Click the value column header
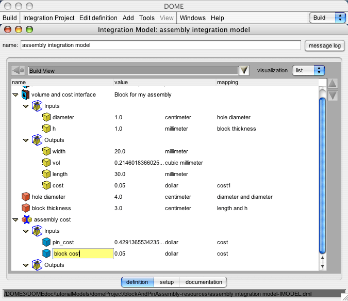 point(165,82)
